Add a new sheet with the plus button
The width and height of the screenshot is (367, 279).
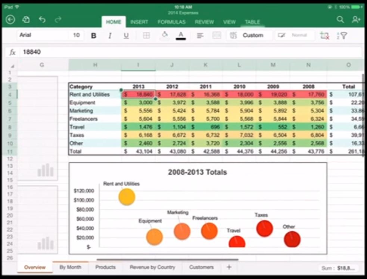(229, 267)
